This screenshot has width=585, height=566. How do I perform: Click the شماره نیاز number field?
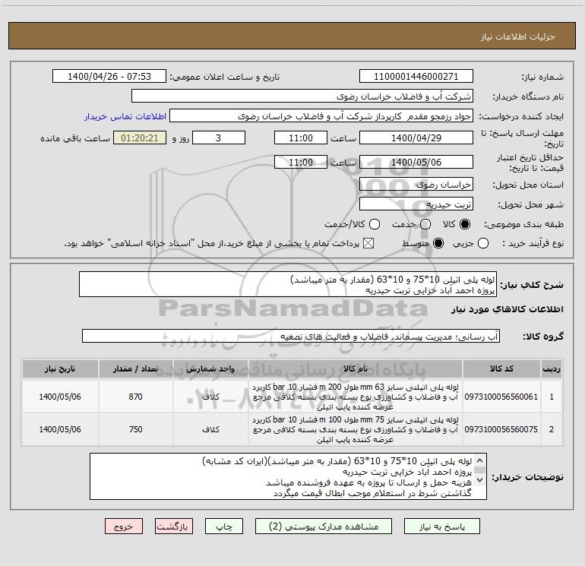(x=416, y=76)
